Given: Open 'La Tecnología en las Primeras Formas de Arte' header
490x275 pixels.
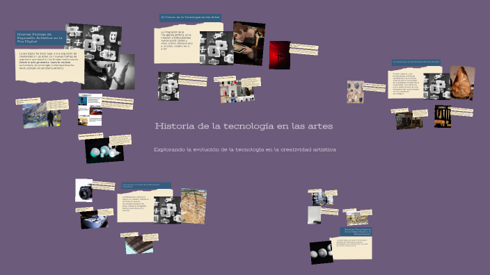Looking at the screenshot, I should 416,62.
